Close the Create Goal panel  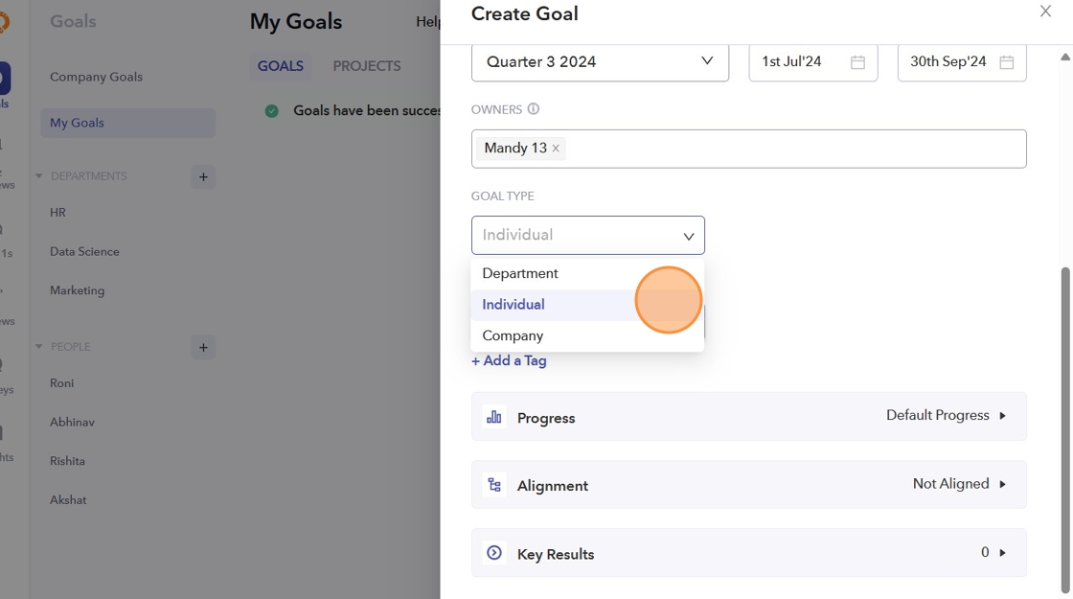(x=1045, y=12)
